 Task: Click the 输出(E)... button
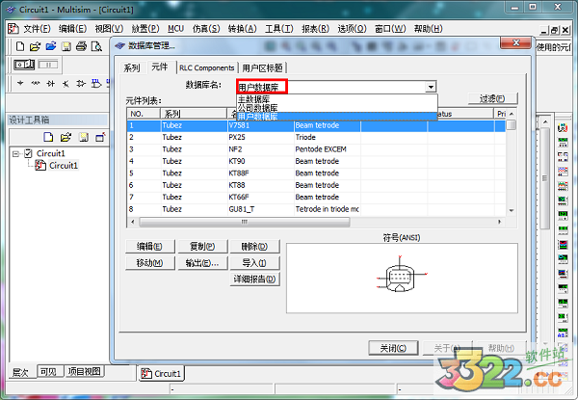tap(202, 263)
